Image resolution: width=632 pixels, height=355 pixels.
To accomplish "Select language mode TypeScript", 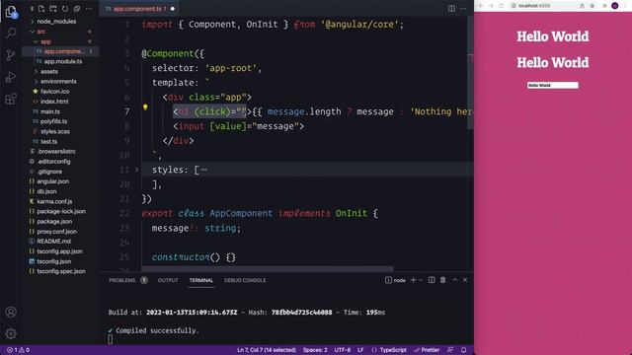I will click(393, 350).
